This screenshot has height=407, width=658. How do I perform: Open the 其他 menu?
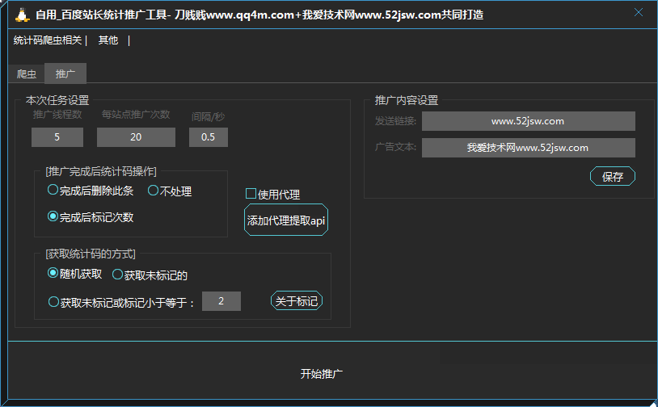coord(108,40)
